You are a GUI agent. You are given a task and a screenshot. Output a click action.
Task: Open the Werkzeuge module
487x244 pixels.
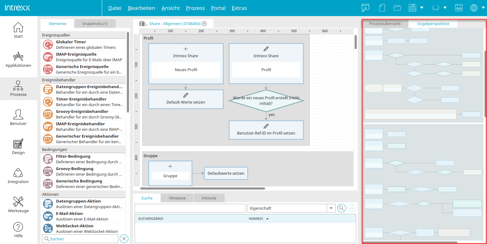[18, 205]
